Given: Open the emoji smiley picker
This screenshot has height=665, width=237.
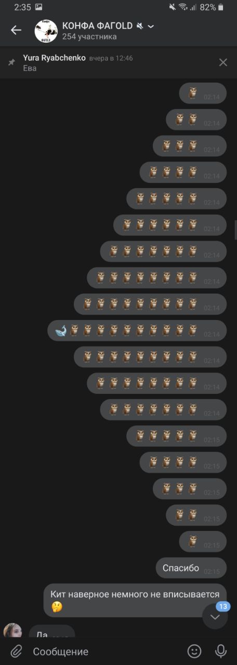Looking at the screenshot, I should (x=194, y=651).
